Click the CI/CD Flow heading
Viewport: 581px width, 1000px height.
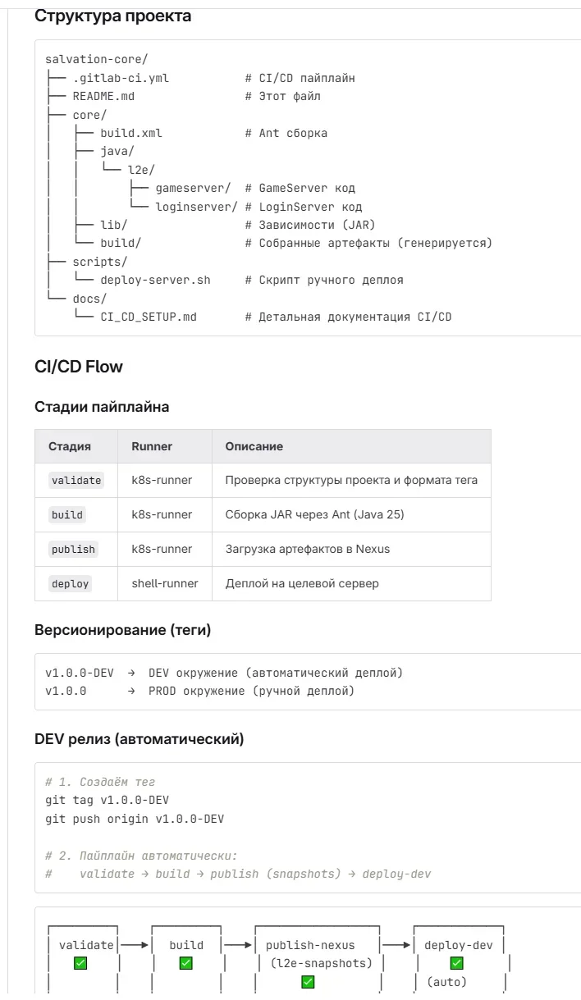79,367
